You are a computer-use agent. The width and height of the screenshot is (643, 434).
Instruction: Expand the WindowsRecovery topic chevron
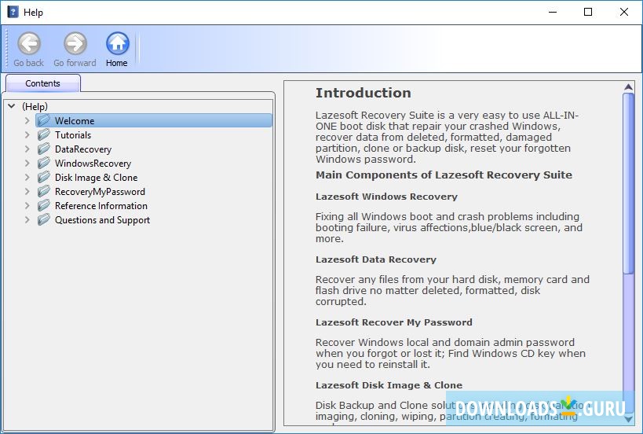27,163
